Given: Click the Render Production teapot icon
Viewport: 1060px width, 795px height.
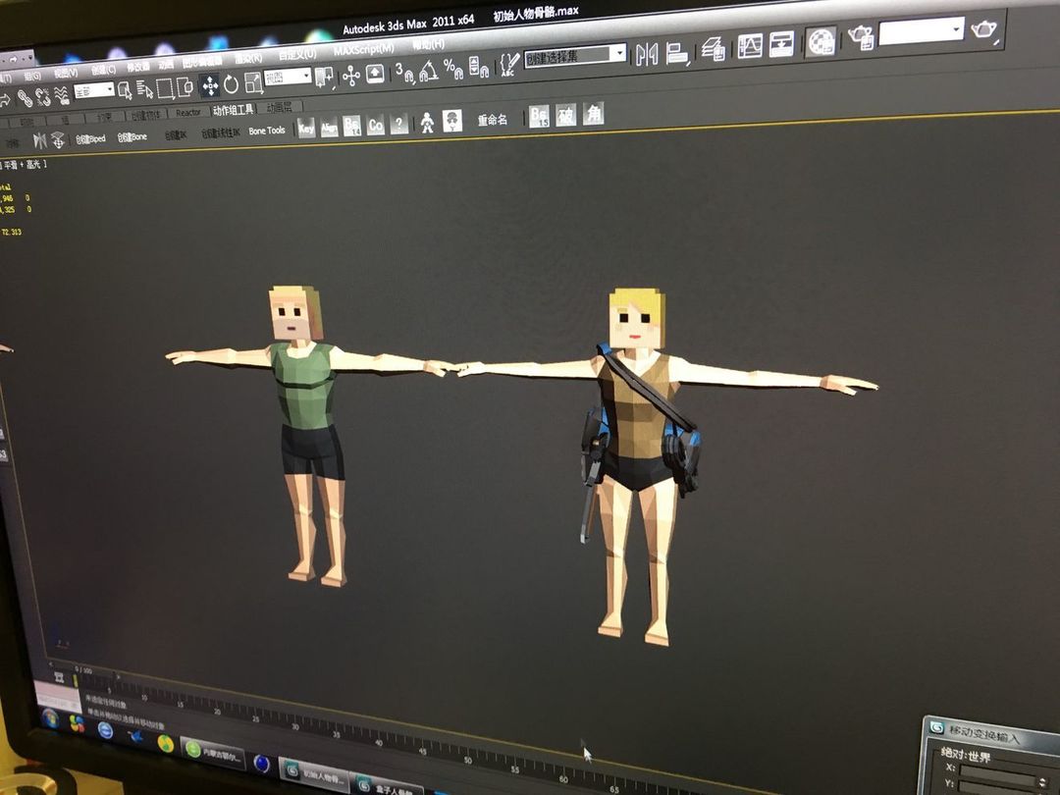Looking at the screenshot, I should 985,29.
